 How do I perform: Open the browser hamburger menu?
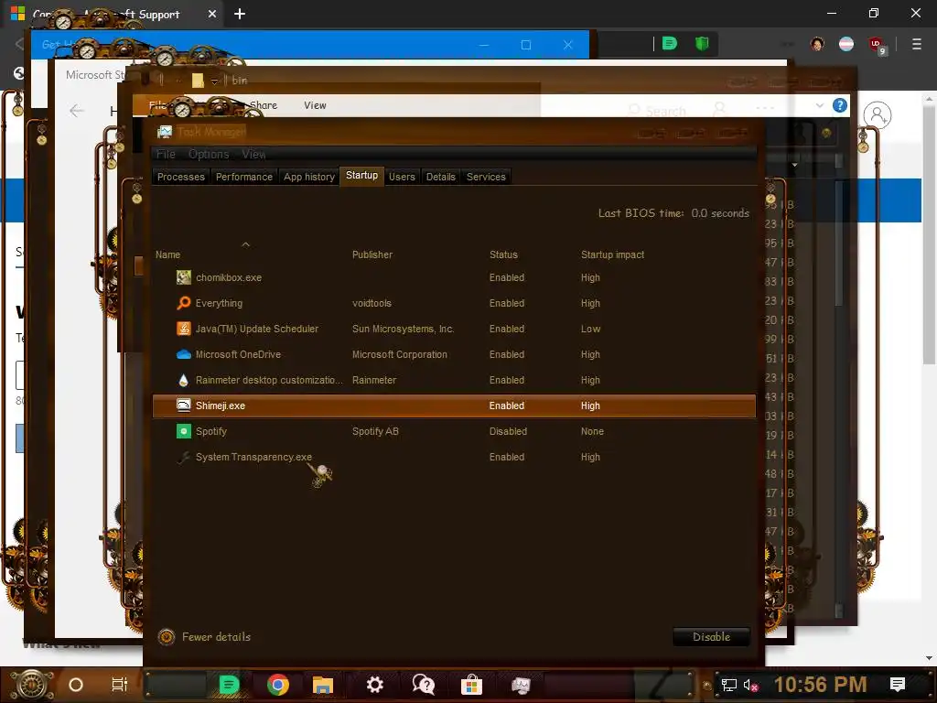pos(917,44)
